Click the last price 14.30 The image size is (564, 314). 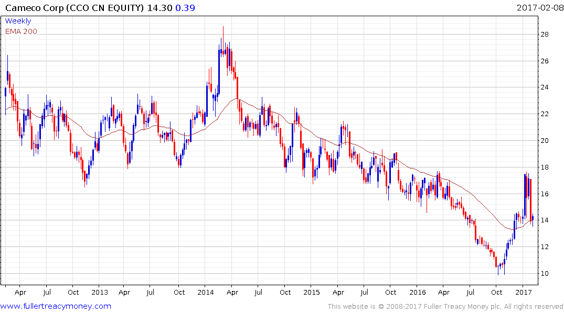click(x=159, y=8)
